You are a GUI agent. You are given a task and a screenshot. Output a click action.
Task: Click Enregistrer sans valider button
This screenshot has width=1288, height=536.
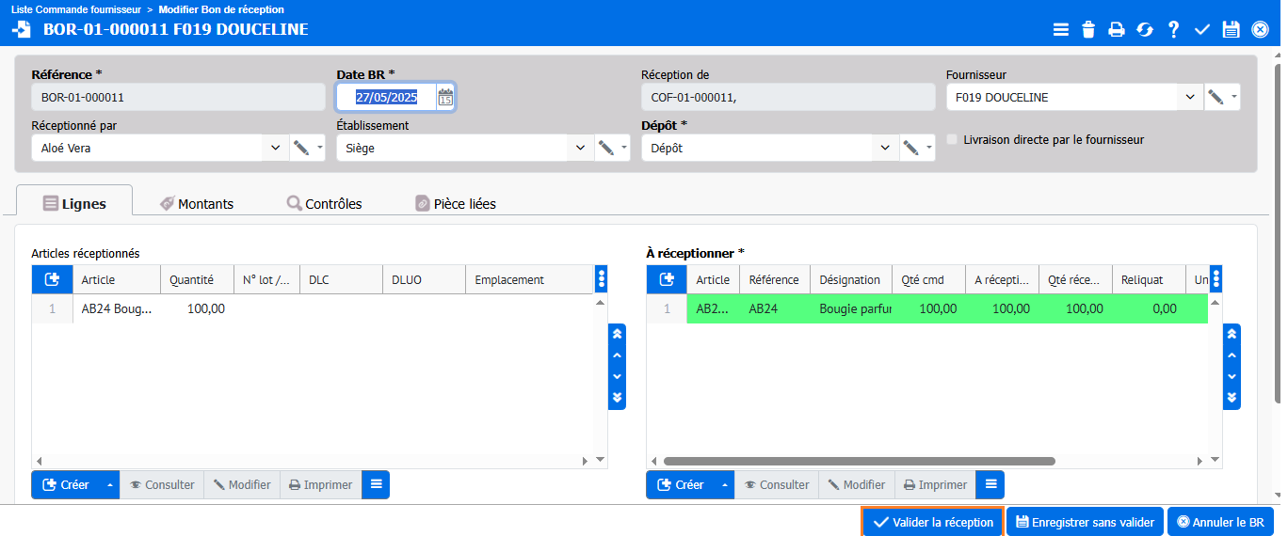tap(1085, 523)
